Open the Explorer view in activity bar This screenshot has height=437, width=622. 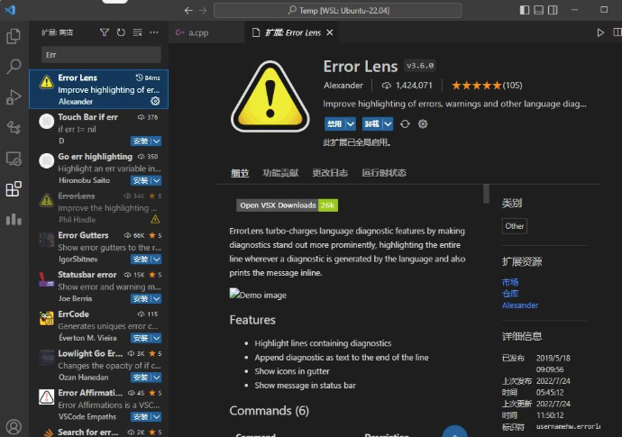(x=14, y=36)
